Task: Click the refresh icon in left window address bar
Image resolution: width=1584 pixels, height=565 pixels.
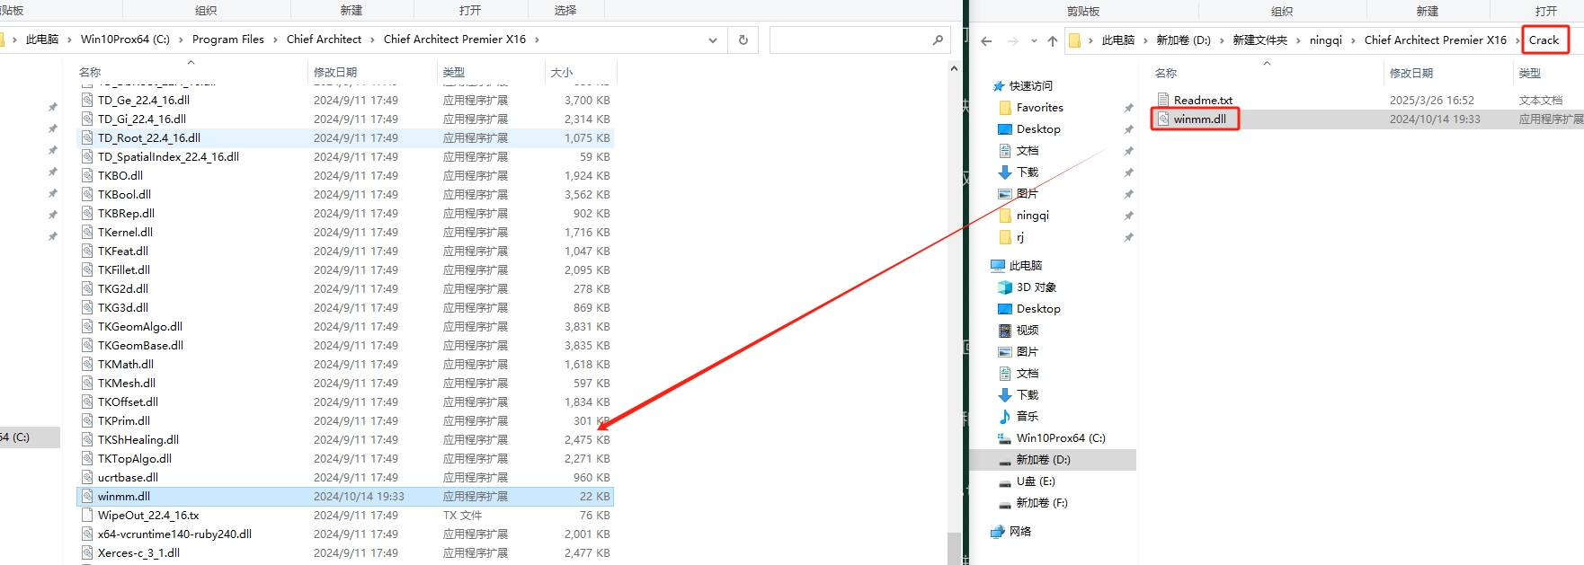Action: click(x=743, y=40)
